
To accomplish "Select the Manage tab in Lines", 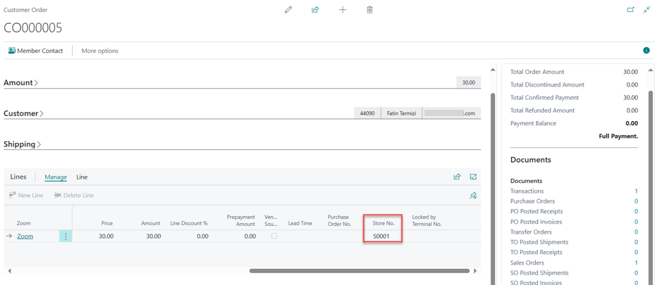I will [56, 177].
